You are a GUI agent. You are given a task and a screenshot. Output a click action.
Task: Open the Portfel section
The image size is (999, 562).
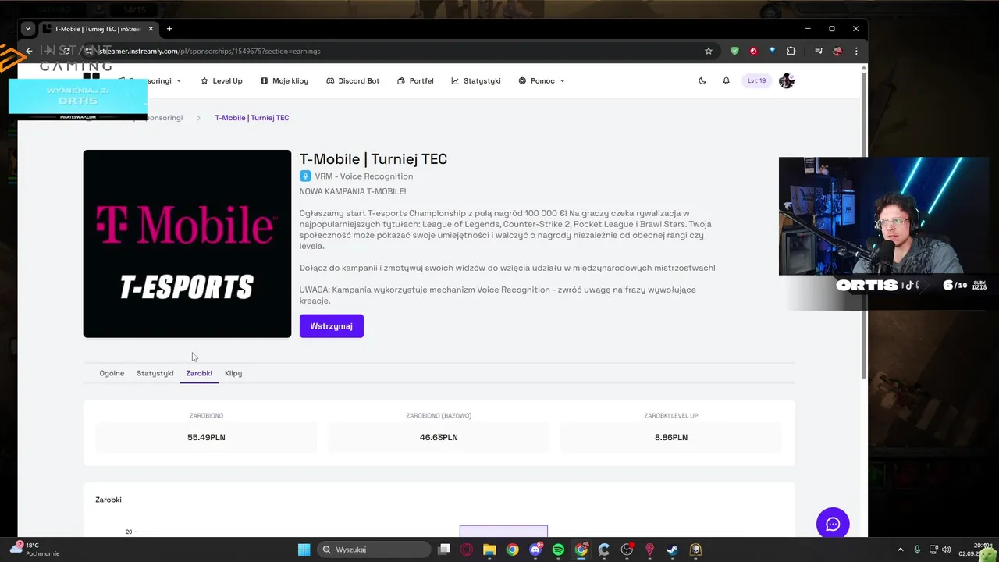pos(415,80)
